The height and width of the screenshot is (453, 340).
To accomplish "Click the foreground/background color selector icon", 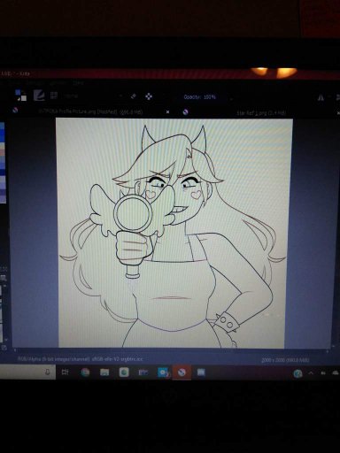I will (20, 96).
